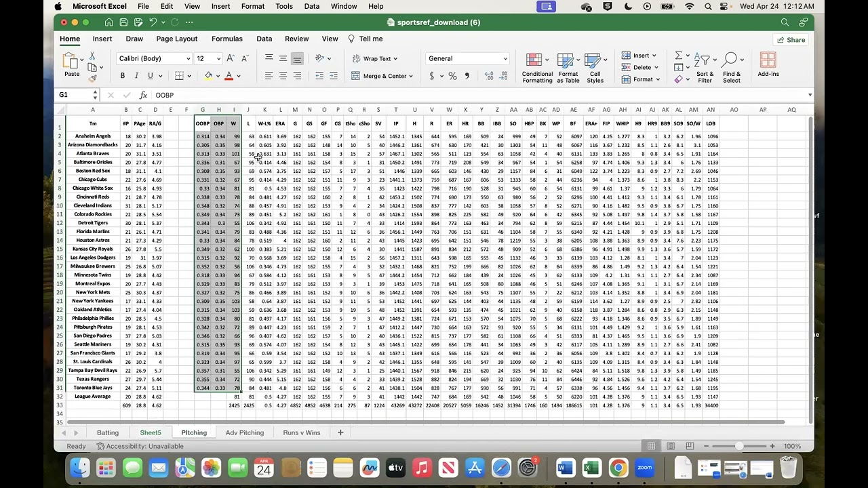868x488 pixels.
Task: Open Find & Select
Action: [x=732, y=68]
